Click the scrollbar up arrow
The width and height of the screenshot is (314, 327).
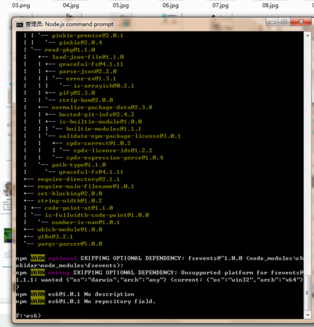(308, 36)
